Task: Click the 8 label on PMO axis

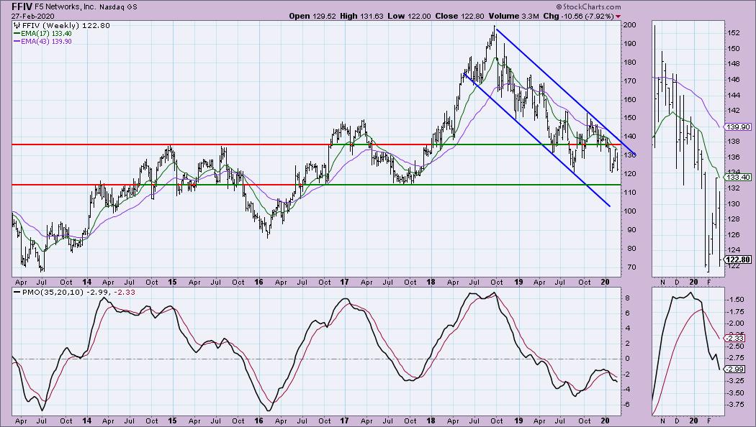Action: (627, 298)
